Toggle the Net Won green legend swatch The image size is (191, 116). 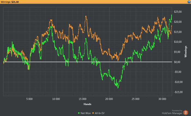point(79,113)
